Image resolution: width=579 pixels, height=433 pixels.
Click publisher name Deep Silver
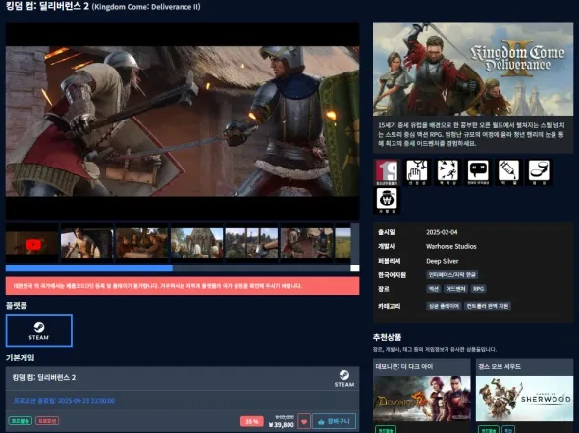click(x=442, y=261)
